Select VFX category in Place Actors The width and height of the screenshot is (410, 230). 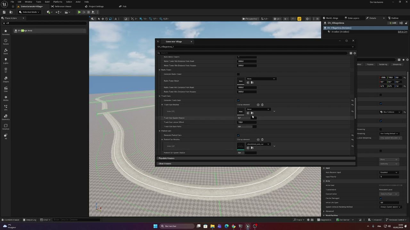[5, 108]
